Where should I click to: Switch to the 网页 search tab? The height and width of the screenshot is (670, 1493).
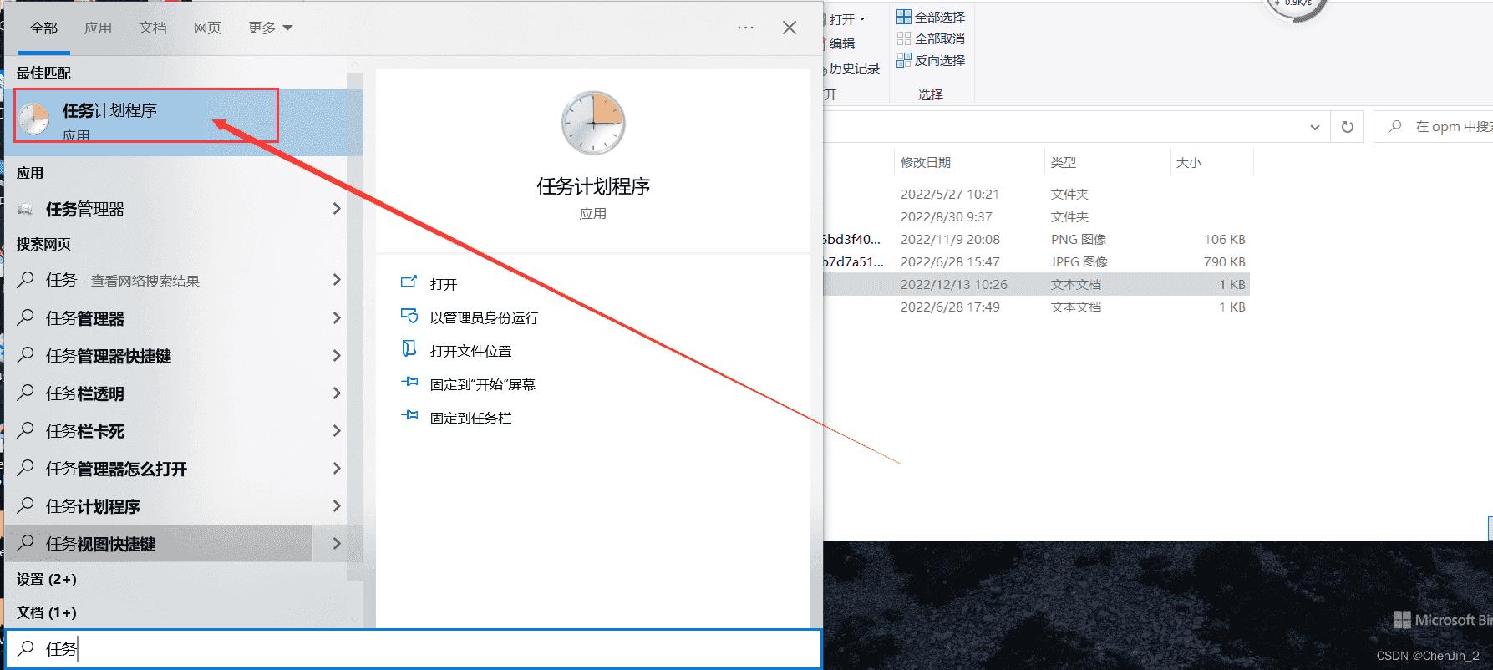point(207,28)
